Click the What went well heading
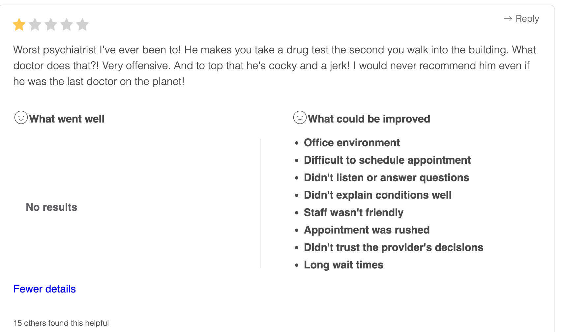The width and height of the screenshot is (563, 332). (67, 119)
